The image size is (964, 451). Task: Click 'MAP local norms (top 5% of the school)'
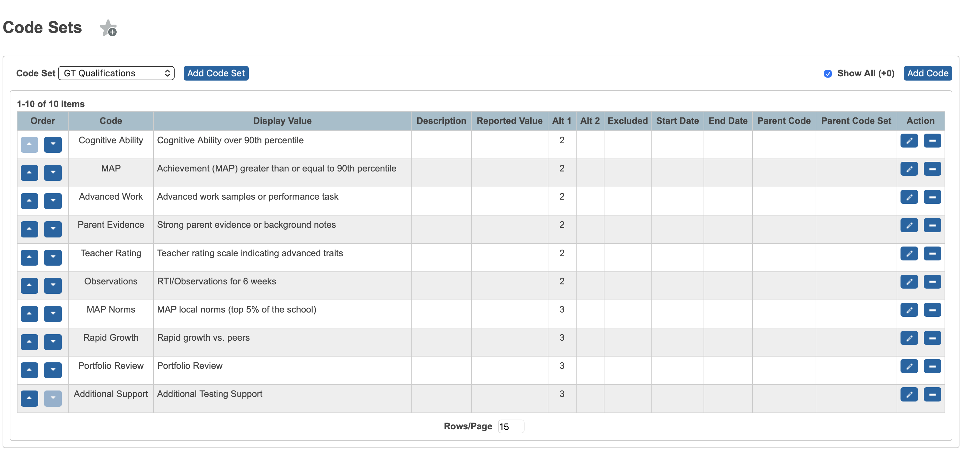pyautogui.click(x=236, y=309)
